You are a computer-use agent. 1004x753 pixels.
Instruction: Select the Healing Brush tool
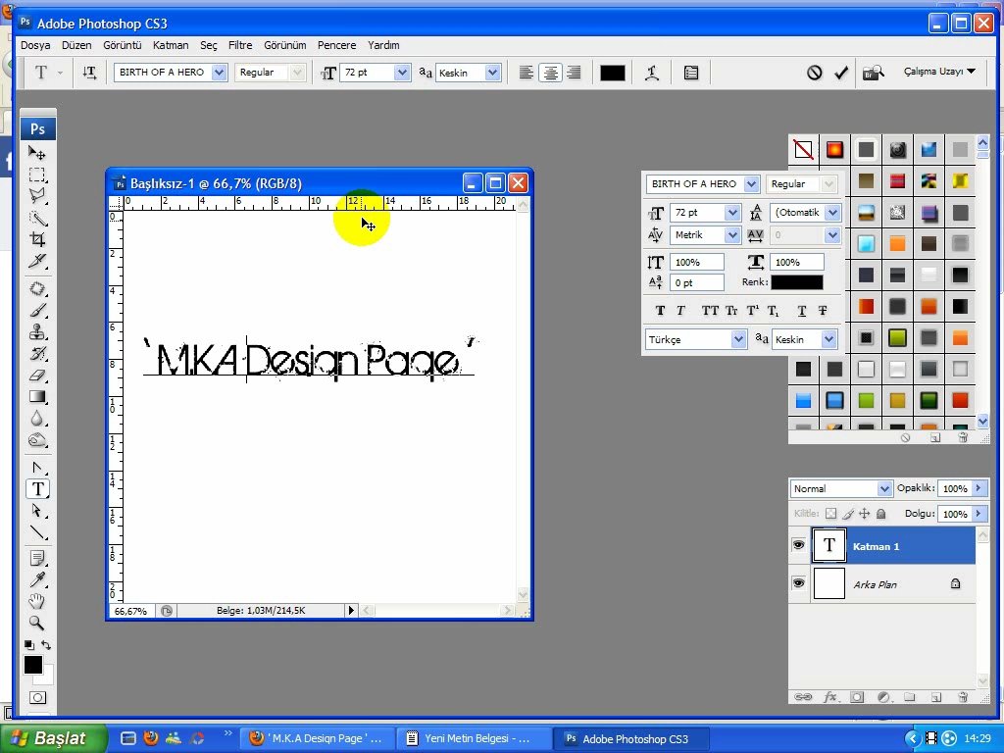pyautogui.click(x=37, y=289)
